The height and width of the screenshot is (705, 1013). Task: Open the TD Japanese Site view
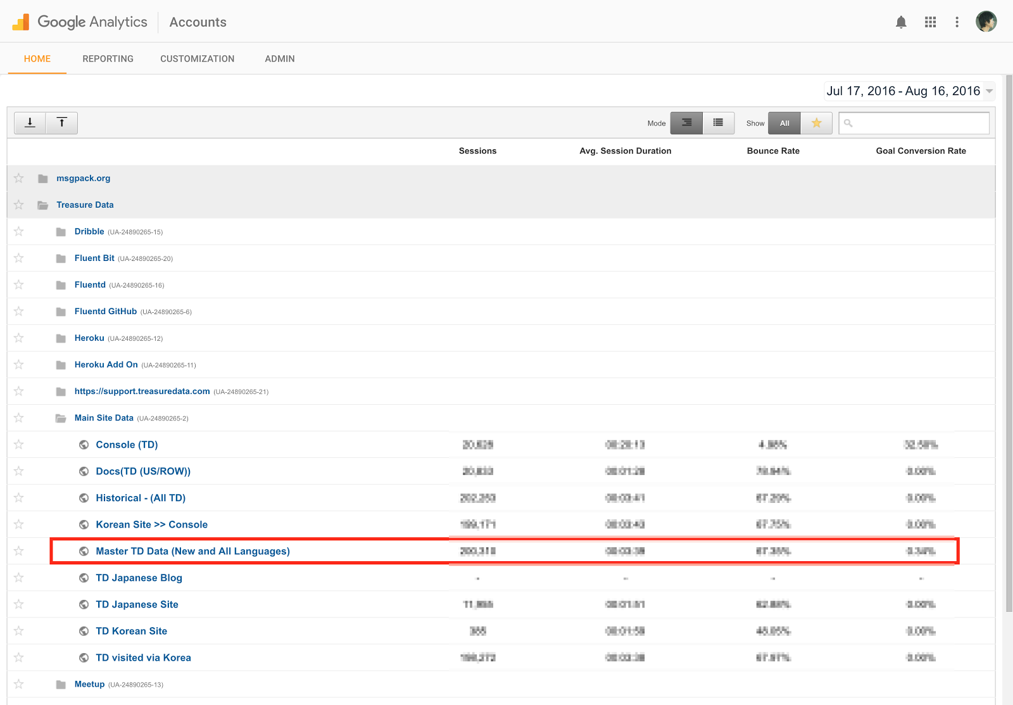137,604
